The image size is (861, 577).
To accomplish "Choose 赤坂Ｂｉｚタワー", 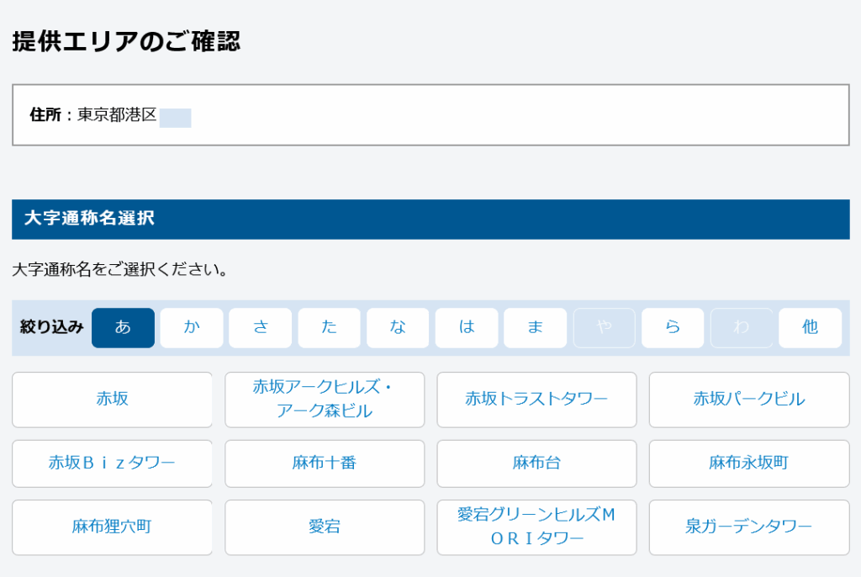I will (x=112, y=463).
